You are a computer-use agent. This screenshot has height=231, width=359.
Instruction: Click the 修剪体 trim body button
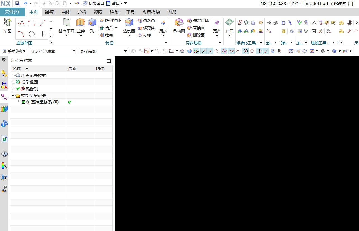[146, 28]
